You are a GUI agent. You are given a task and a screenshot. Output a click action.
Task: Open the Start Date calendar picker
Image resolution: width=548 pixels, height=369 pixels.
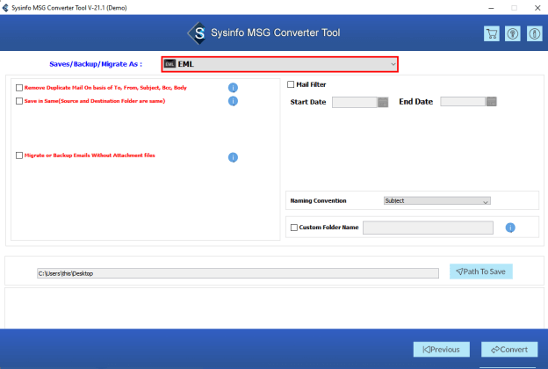click(x=383, y=102)
